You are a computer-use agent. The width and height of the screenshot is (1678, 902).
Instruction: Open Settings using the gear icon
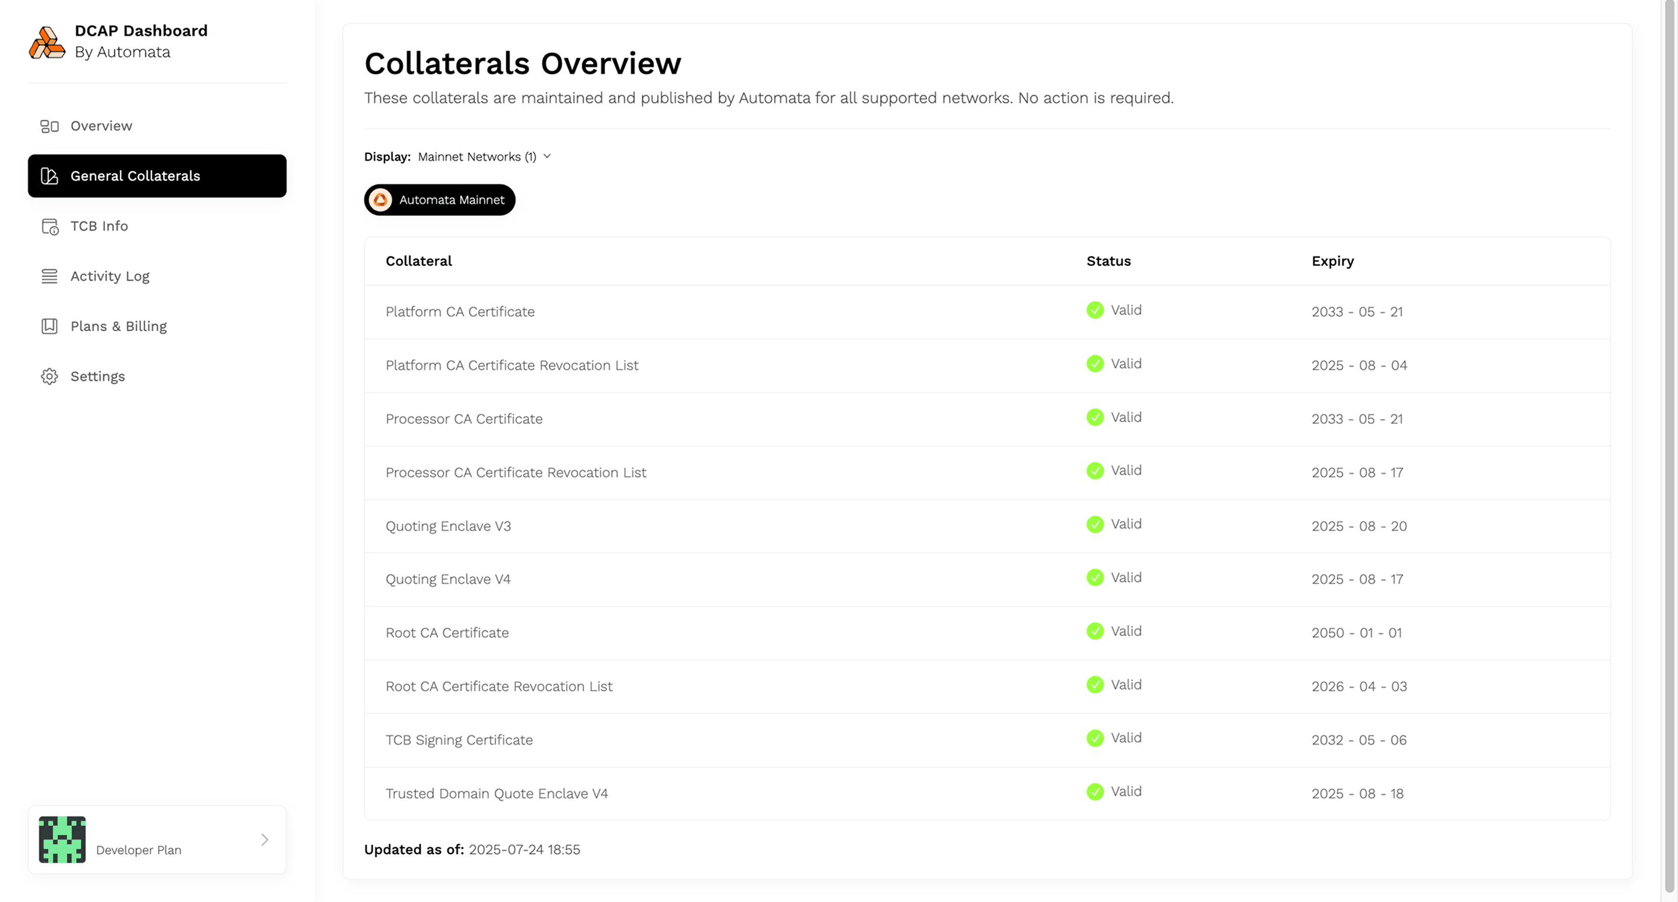coord(49,376)
